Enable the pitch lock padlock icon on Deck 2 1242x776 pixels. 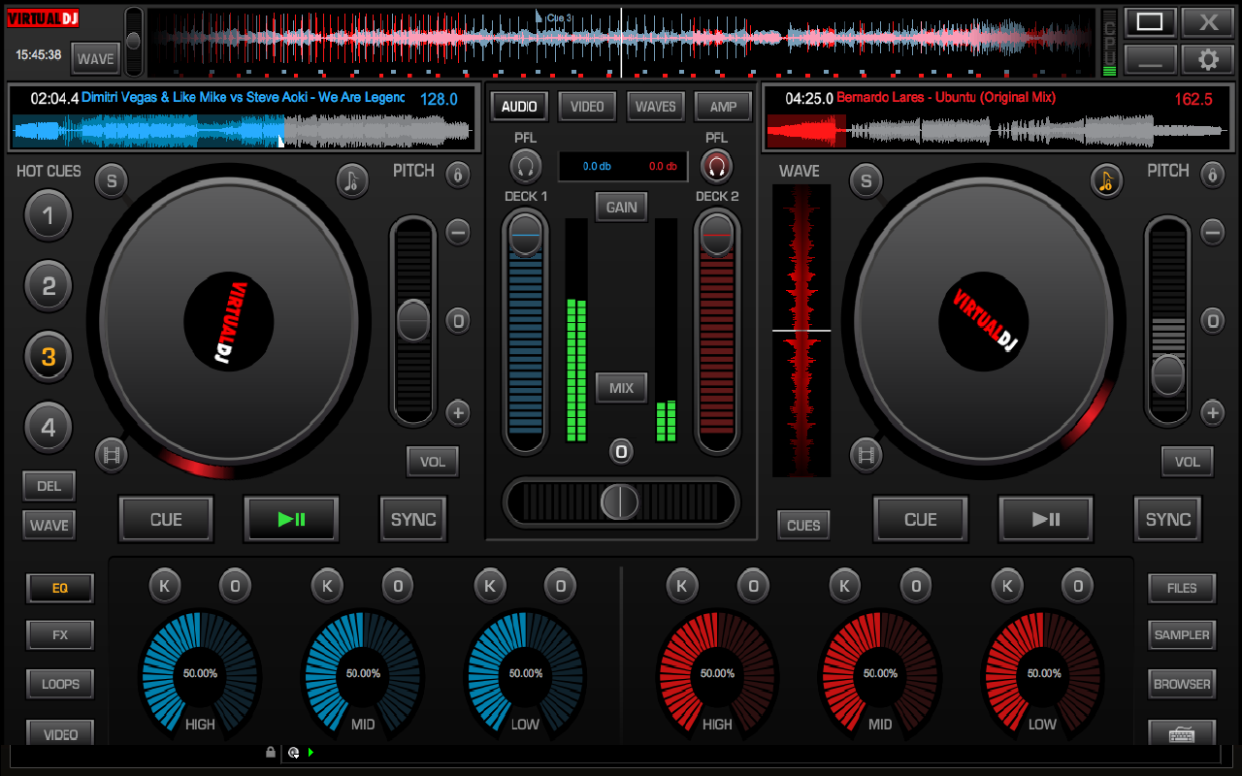tap(1212, 175)
